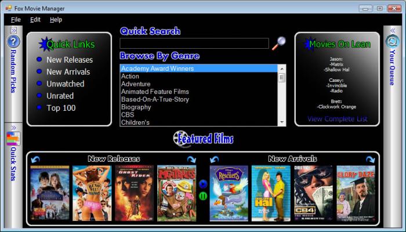This screenshot has height=232, width=406.
Task: Open the CB4 movie poster
Action: coord(313,193)
